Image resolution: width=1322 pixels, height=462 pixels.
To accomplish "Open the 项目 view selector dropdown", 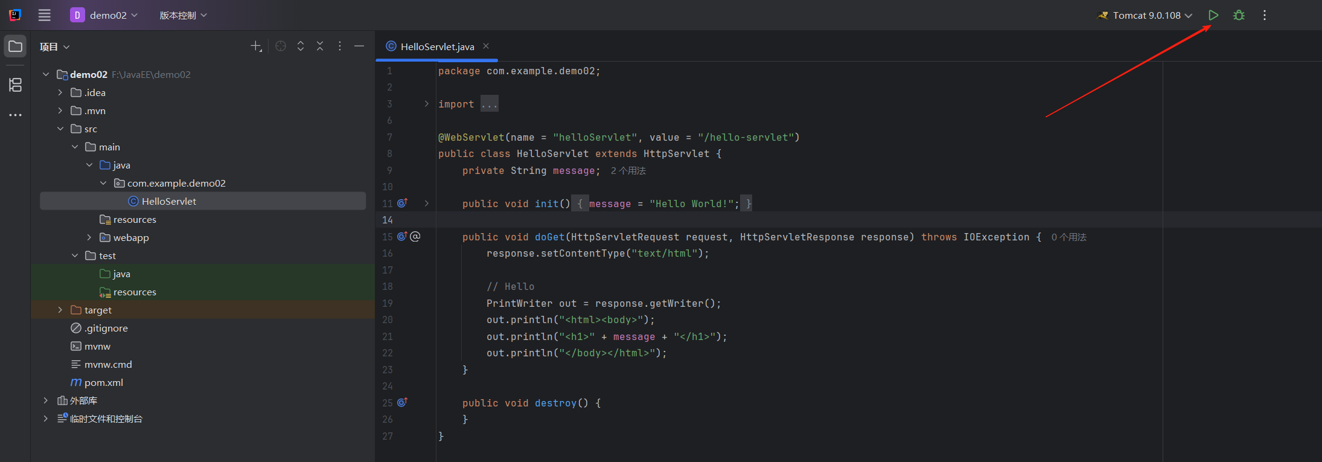I will pos(55,47).
